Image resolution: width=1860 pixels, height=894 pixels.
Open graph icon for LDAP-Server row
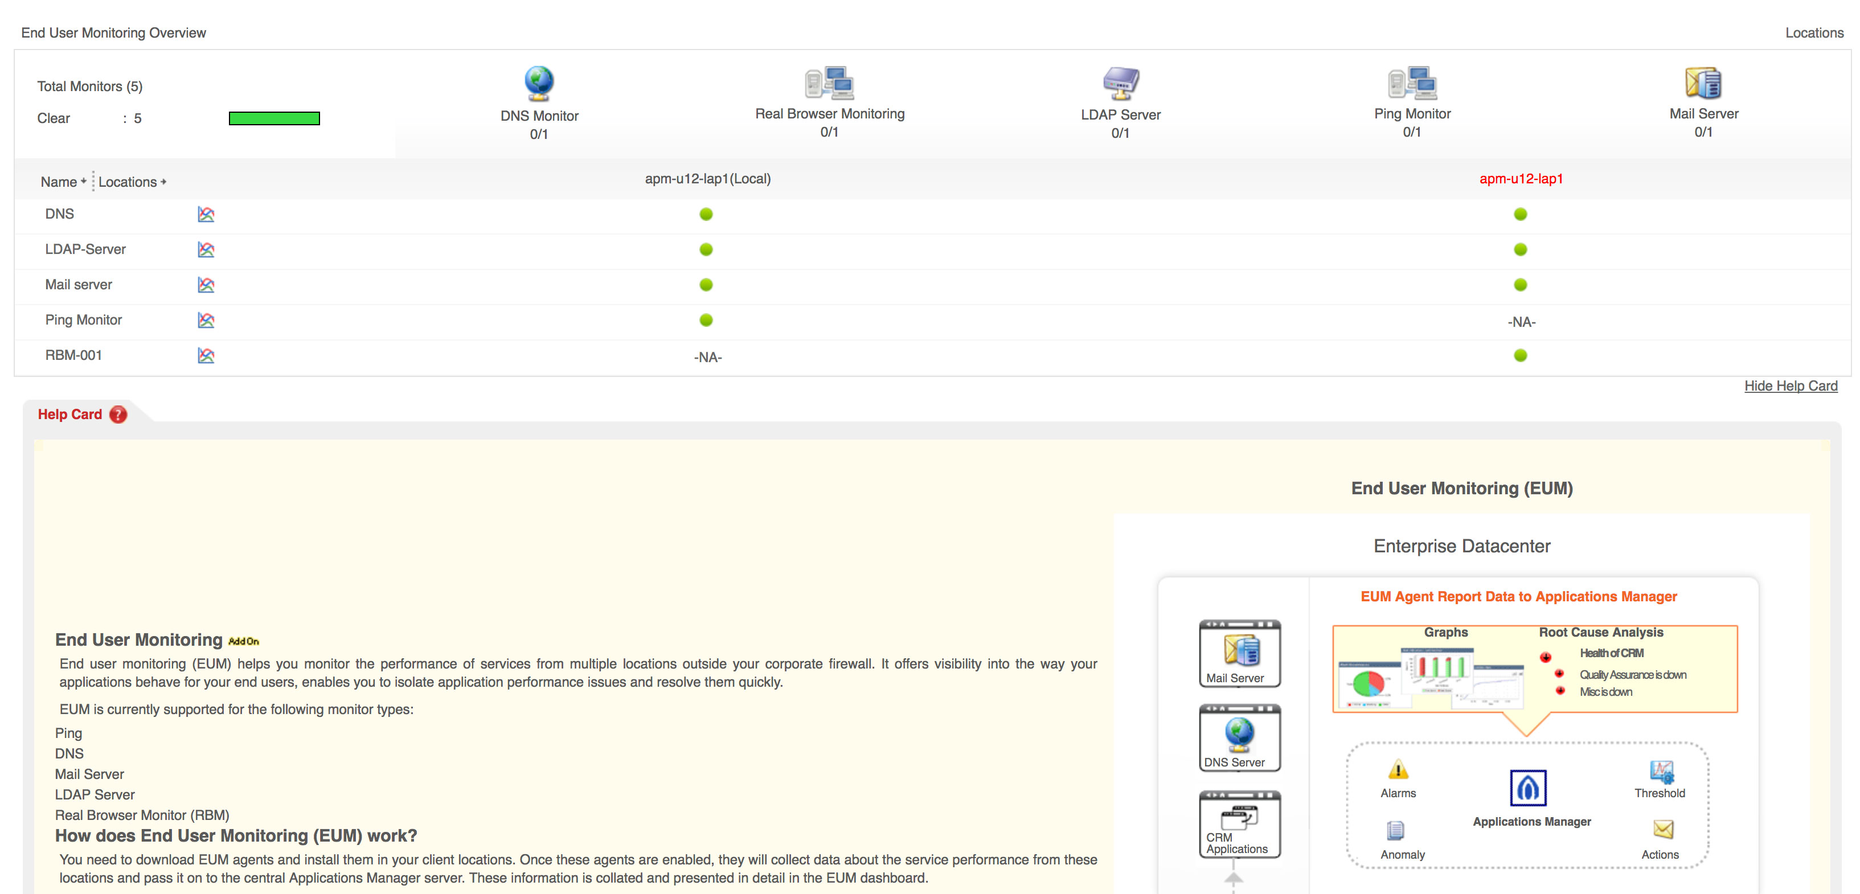(x=206, y=250)
